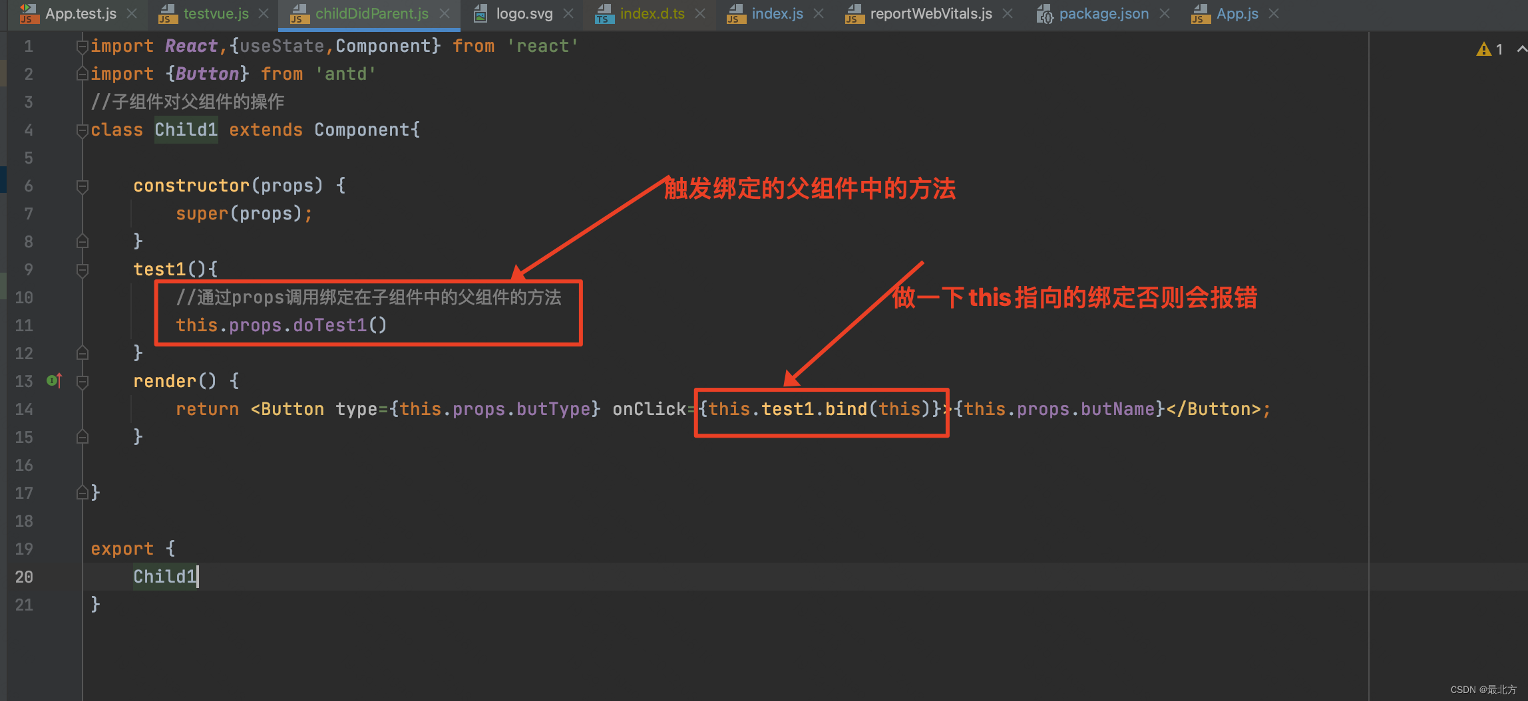Collapse the Child1 class fold marker on line 4
This screenshot has height=701, width=1528.
(x=83, y=130)
